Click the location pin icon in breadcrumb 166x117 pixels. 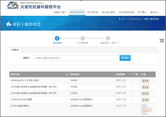pos(119,19)
